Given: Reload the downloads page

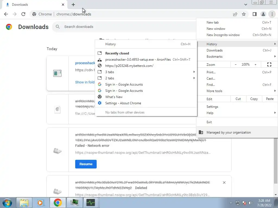Looking at the screenshot, I should (23, 14).
